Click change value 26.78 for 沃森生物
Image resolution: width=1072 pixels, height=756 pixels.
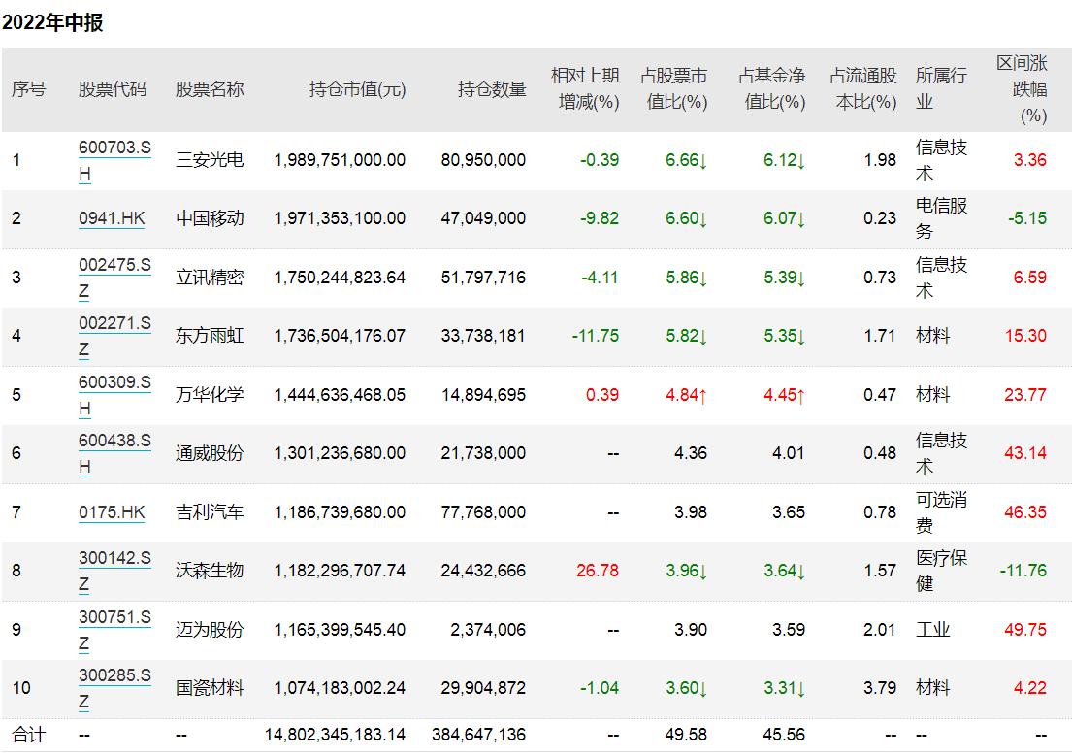click(x=598, y=571)
